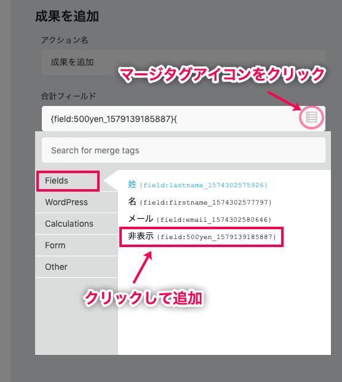
Task: Add the 非表示 500yen field merge tag
Action: (x=202, y=237)
